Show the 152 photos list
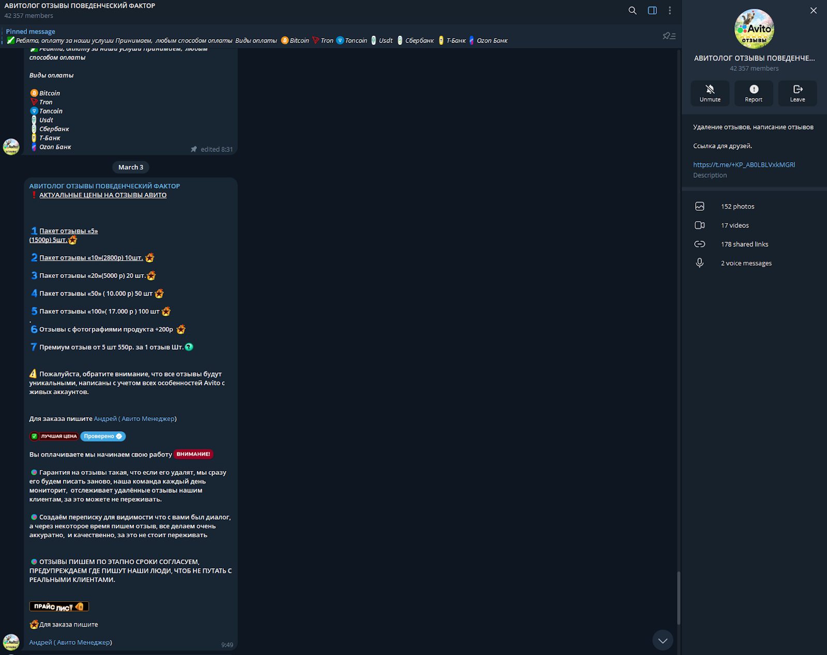 [x=738, y=207]
